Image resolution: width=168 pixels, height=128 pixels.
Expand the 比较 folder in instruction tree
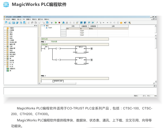pos(5,36)
